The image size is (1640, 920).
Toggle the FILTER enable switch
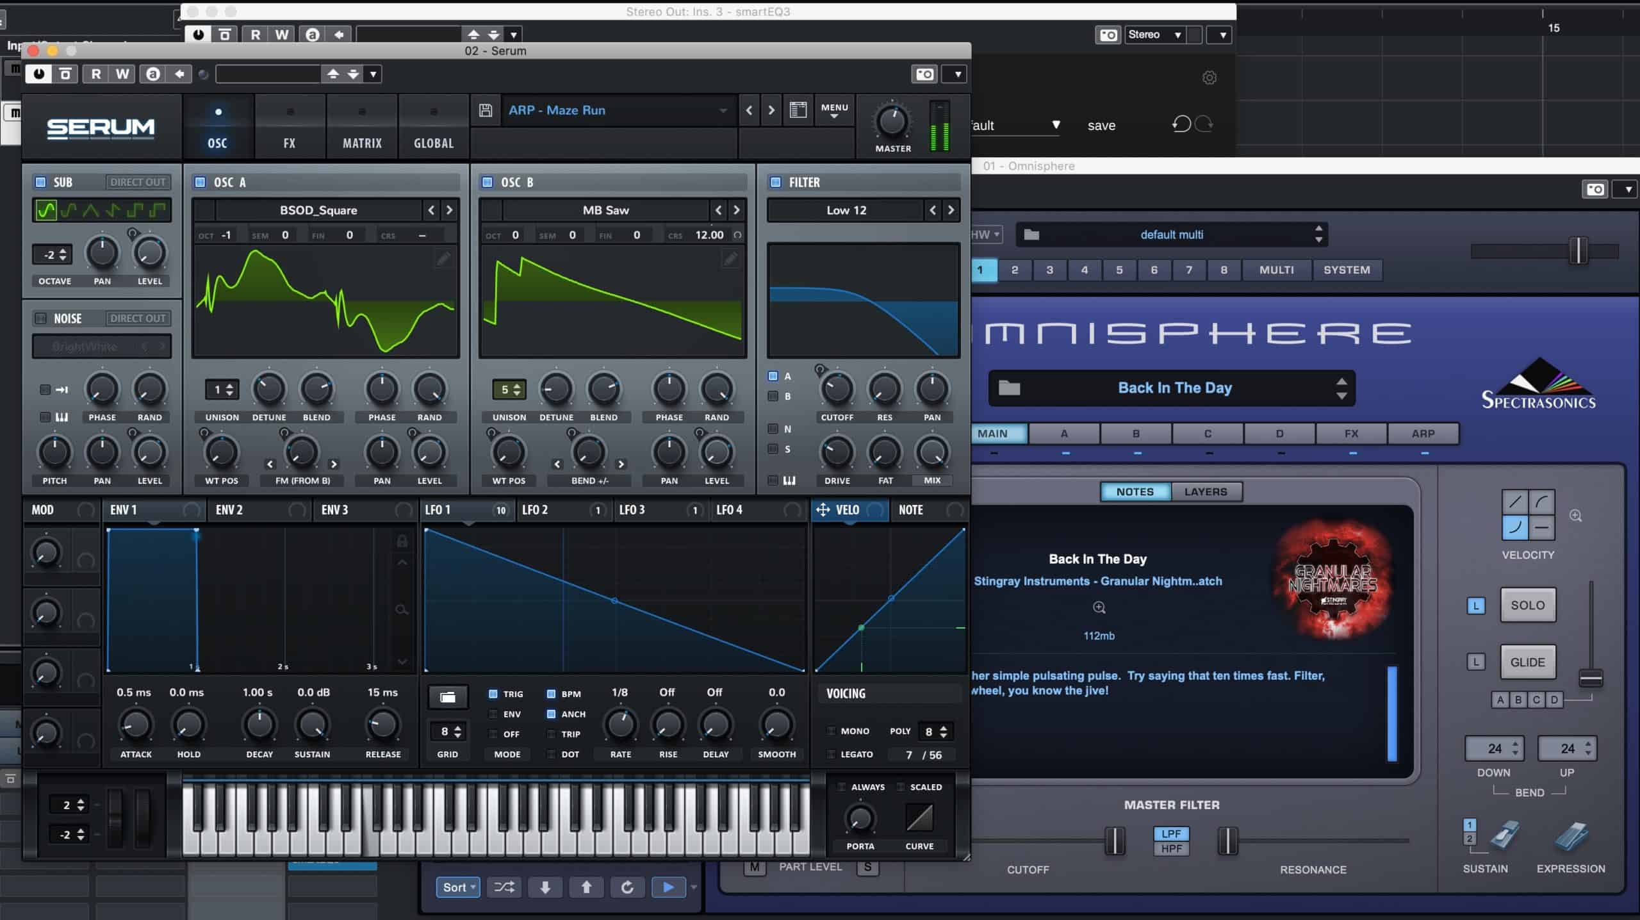pos(775,182)
